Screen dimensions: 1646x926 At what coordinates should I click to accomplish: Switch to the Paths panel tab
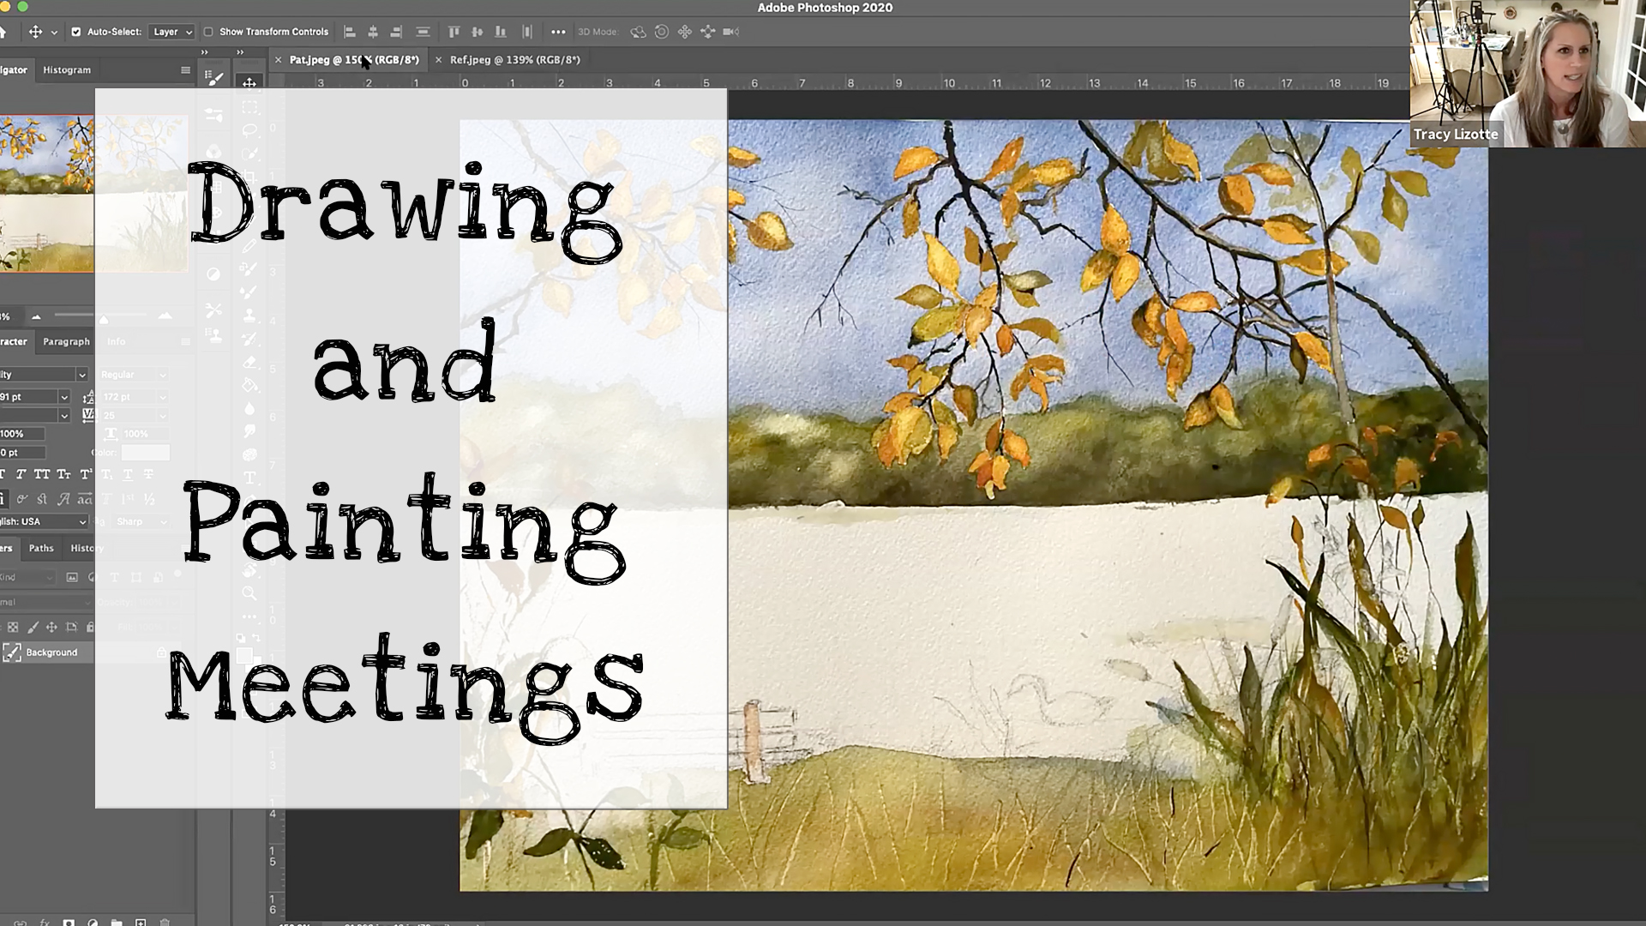pos(41,548)
